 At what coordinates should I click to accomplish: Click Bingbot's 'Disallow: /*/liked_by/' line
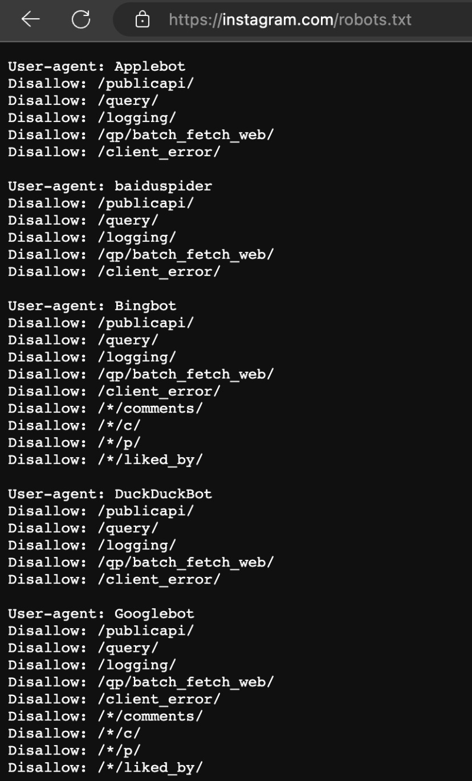point(105,460)
